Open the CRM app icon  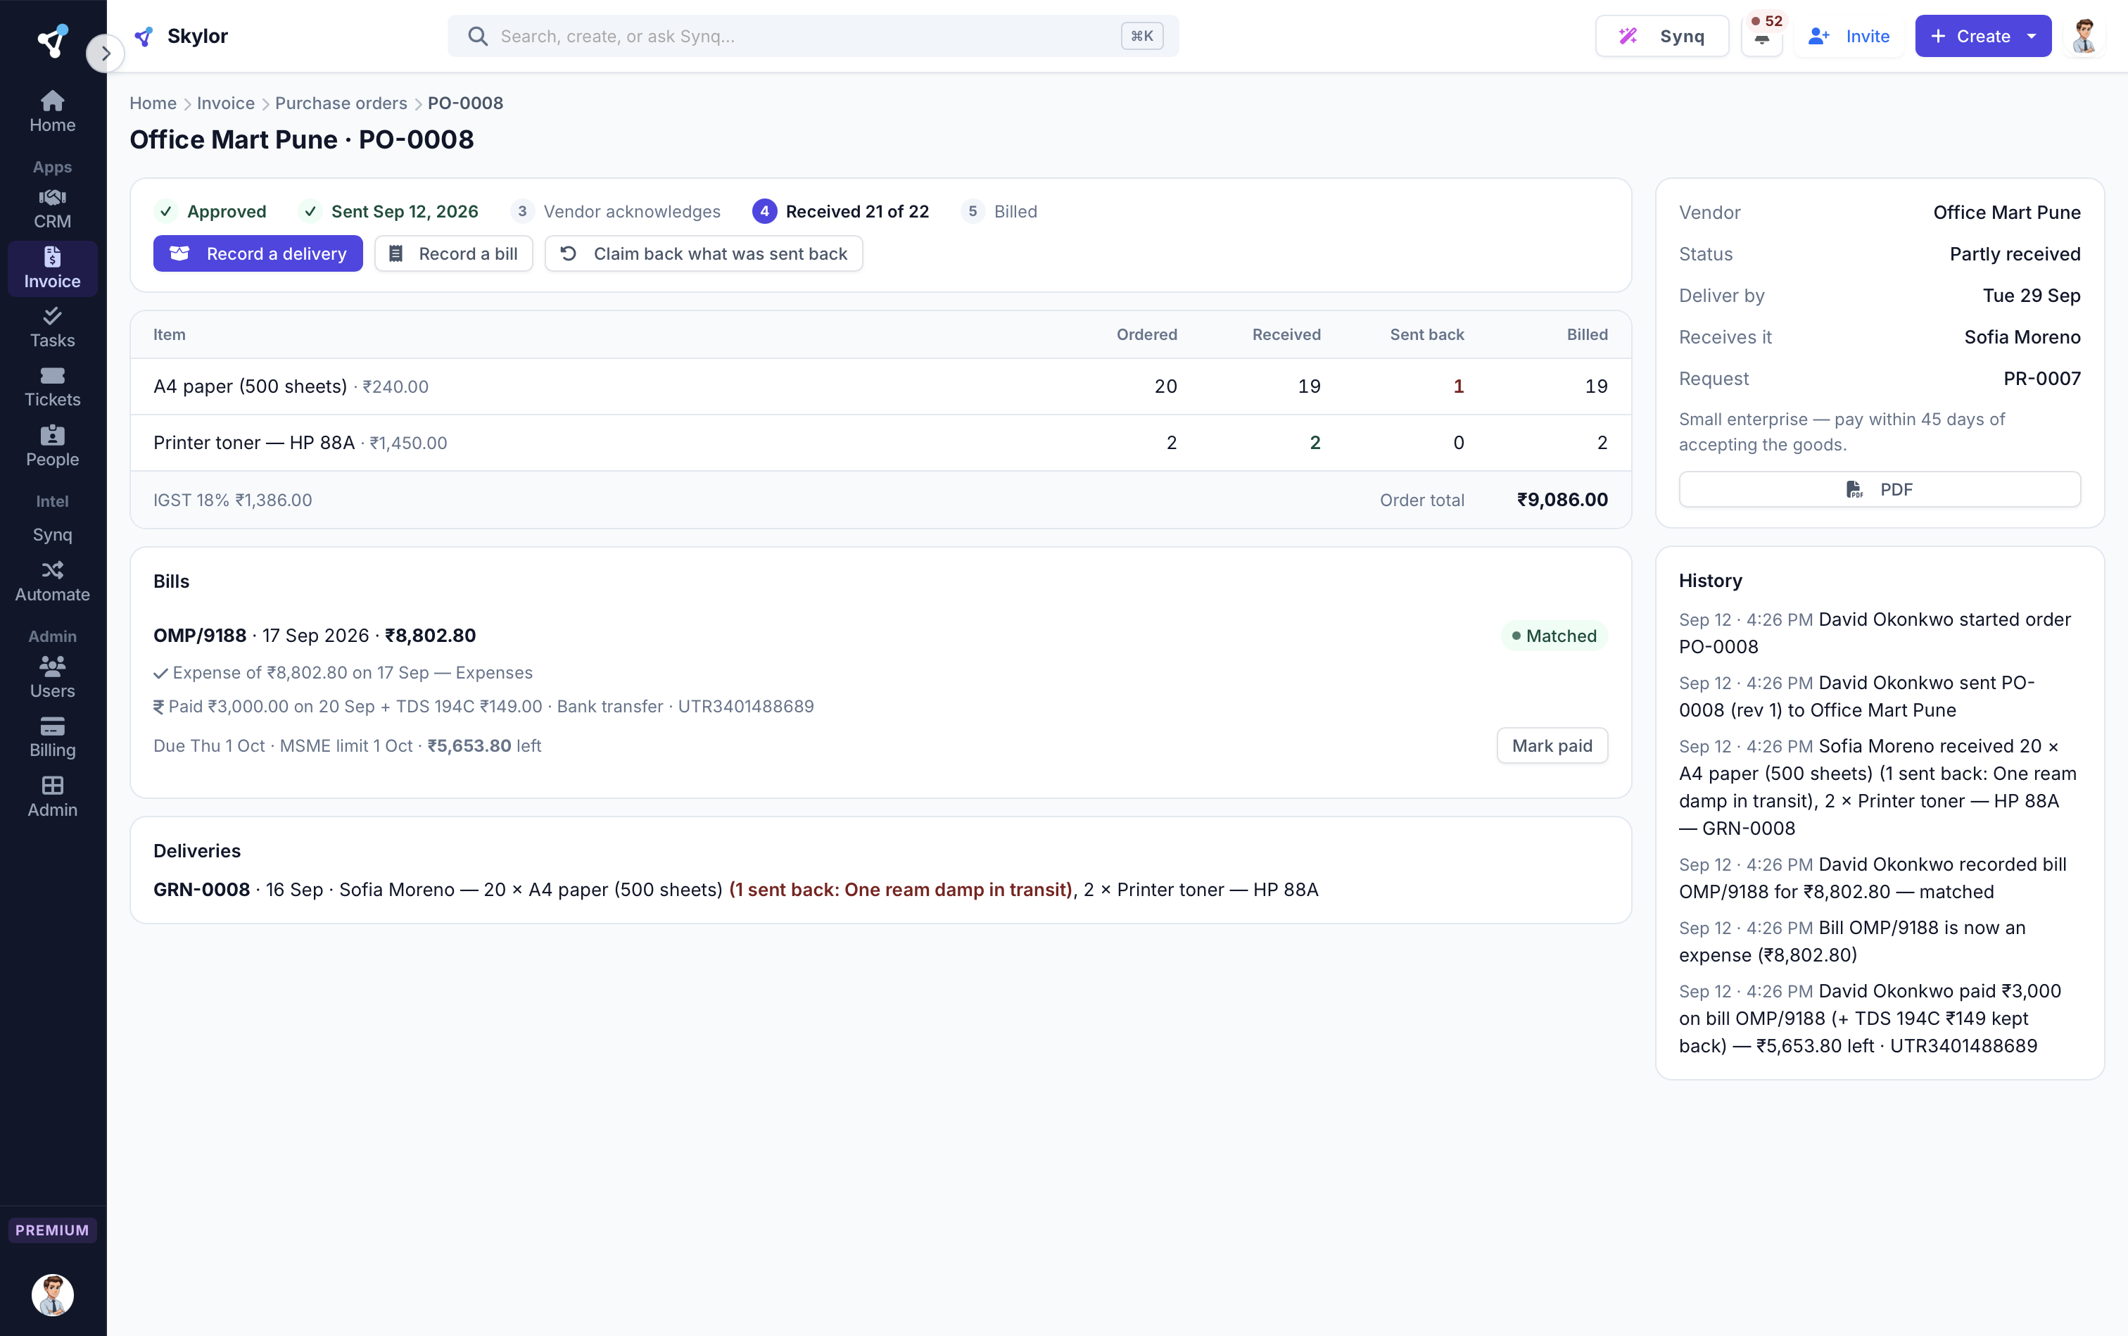52,208
